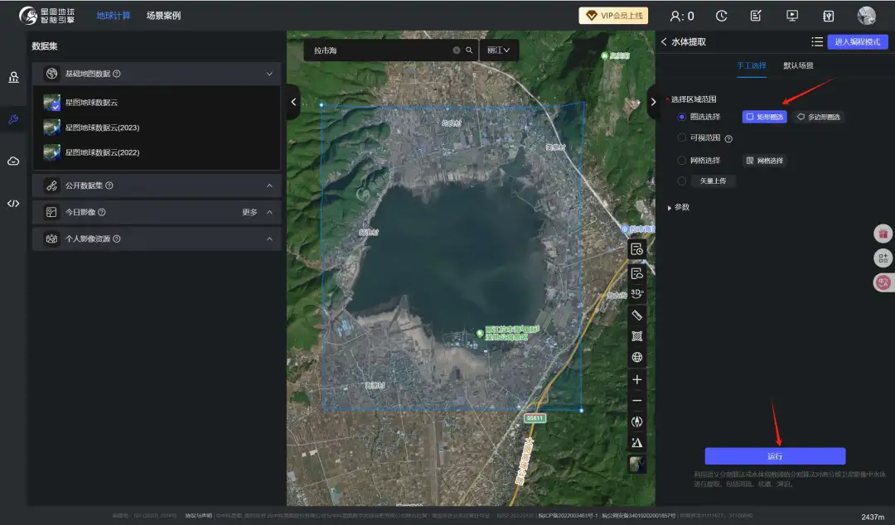Select 可视范围 radio option
This screenshot has height=525, width=895.
click(681, 137)
